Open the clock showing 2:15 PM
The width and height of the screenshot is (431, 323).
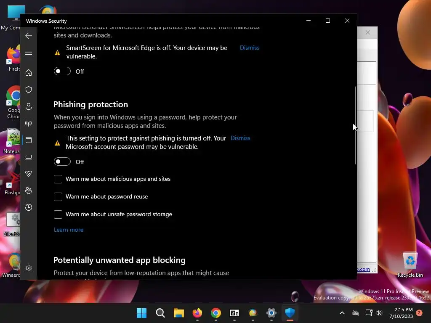[x=401, y=313]
